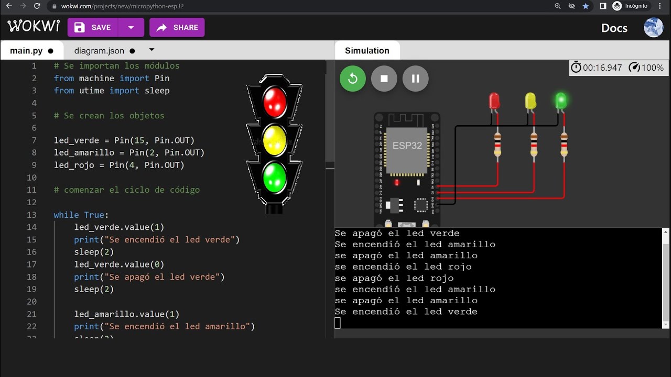The height and width of the screenshot is (377, 671).
Task: Click console line 'se encendió el led rojo'
Action: coord(403,267)
